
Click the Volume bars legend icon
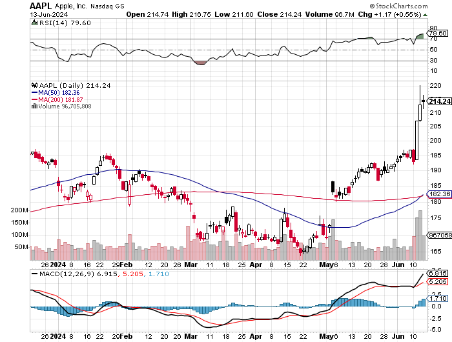click(34, 106)
